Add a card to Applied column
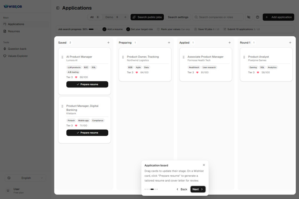The image size is (299, 199). (230, 43)
